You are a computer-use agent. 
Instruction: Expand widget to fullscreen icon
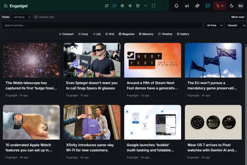coord(153,6)
